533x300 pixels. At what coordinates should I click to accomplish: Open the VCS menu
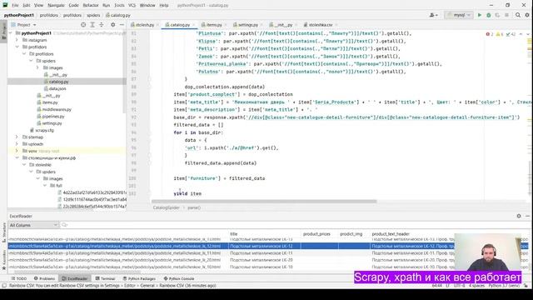click(132, 6)
